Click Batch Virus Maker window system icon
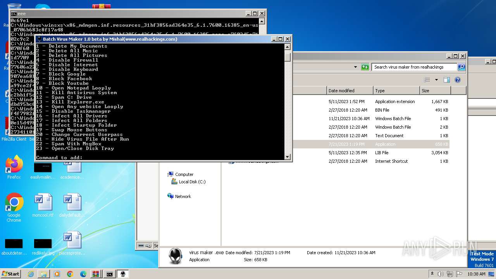Screen dimensions: 496x279 [x=39, y=39]
